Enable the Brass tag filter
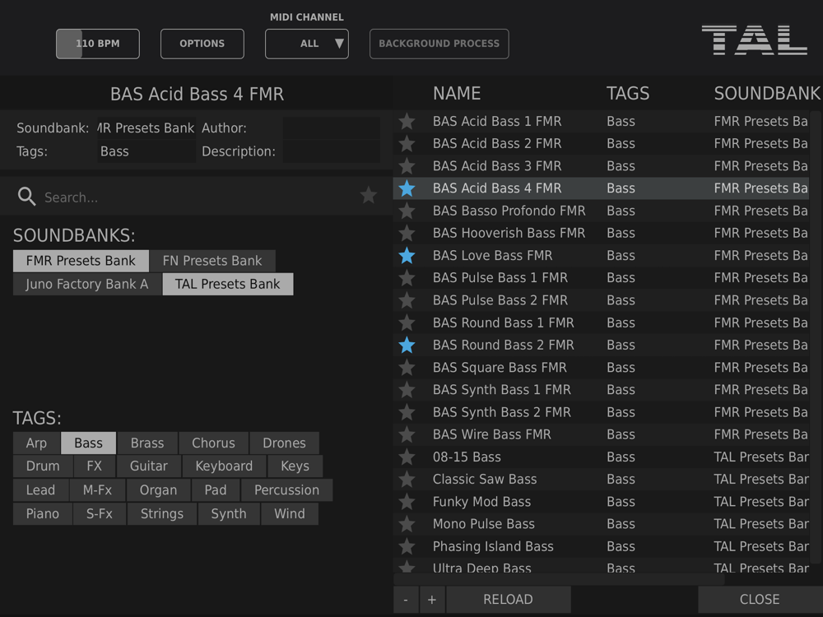823x617 pixels. pyautogui.click(x=147, y=443)
